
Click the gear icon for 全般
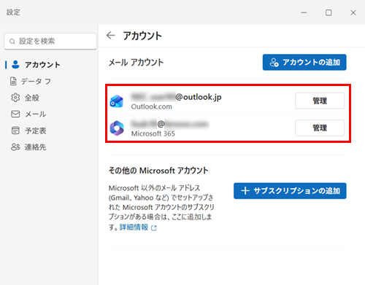tap(15, 98)
